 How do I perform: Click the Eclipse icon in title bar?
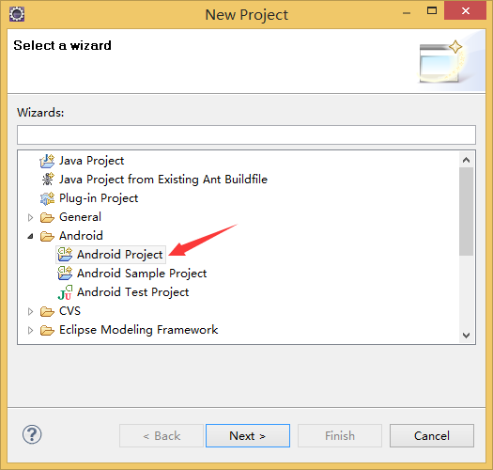[x=17, y=14]
